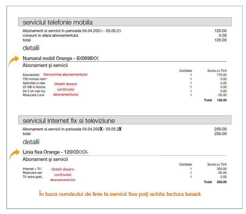Select the 'Reducere Love' line item
Viewport: 246px width, 214px height.
[33, 95]
